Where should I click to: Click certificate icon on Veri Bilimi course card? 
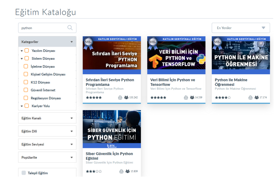pyautogui.click(x=186, y=98)
